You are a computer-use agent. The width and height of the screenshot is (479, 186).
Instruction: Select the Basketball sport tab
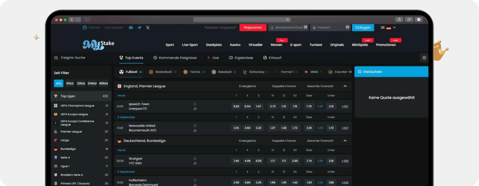coord(163,72)
